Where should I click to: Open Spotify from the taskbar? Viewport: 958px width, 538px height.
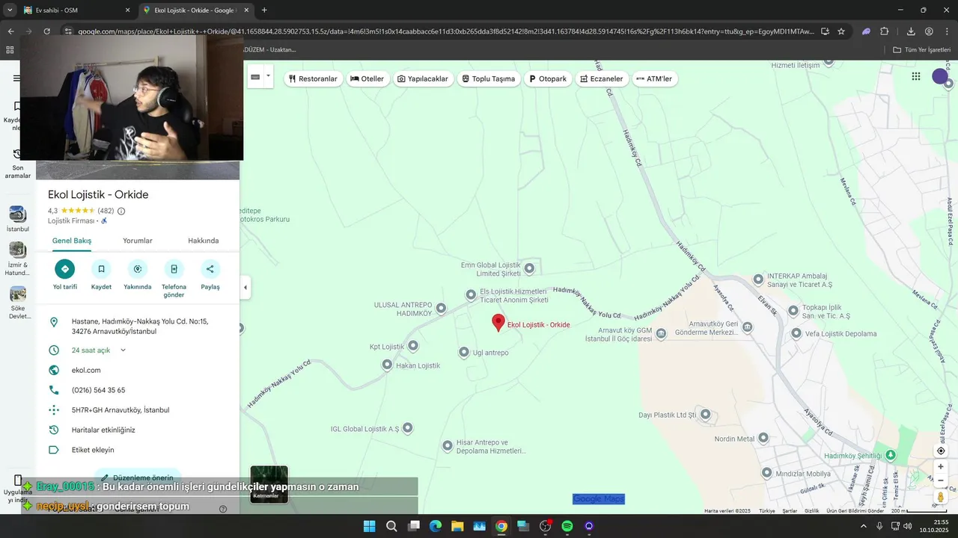tap(567, 526)
